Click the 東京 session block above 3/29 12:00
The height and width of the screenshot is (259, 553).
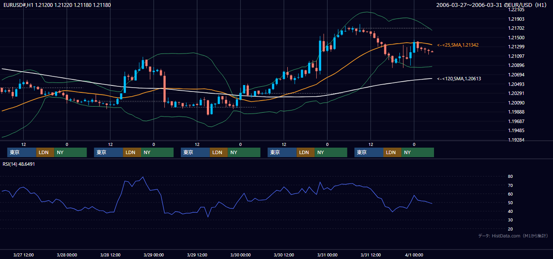[195, 152]
